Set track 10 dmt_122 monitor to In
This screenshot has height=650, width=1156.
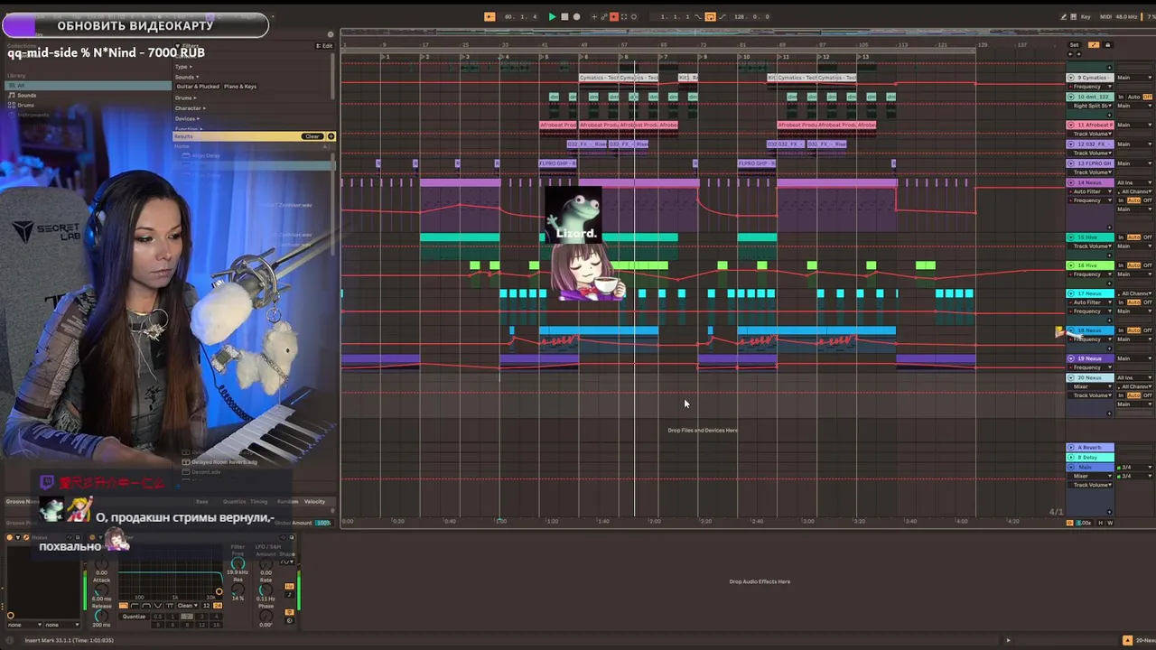click(x=1121, y=97)
